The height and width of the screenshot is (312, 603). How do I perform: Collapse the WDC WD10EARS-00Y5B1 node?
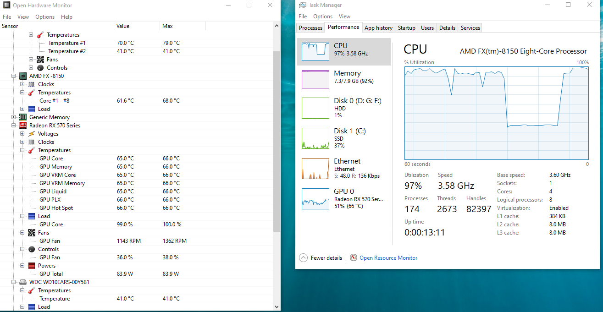(x=14, y=282)
